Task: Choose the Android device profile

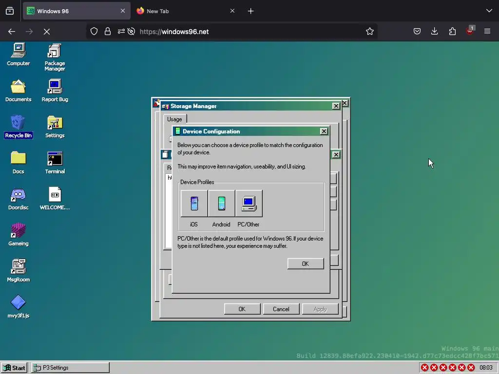Action: 222,204
